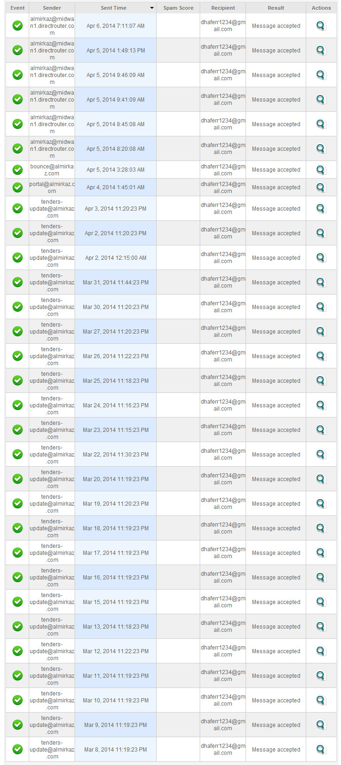Open message details for Mar 18, 2014 11:19:23 PM
The height and width of the screenshot is (765, 341).
(x=321, y=528)
